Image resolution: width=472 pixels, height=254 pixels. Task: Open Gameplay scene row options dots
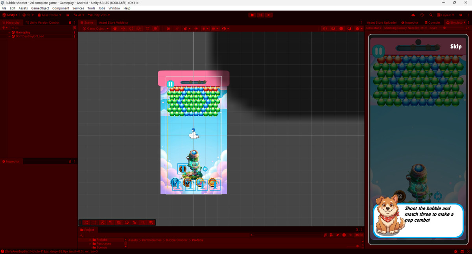(74, 32)
